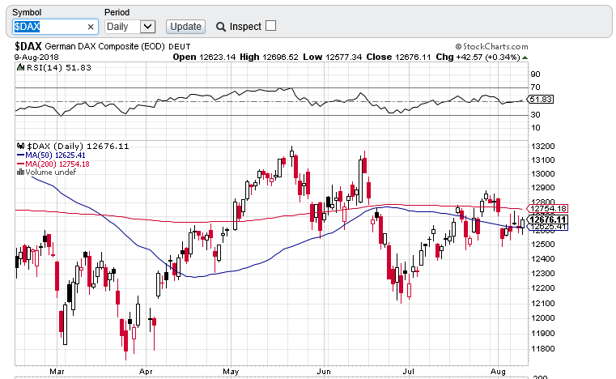Click the 13200 price axis label
This screenshot has width=616, height=379.
542,147
